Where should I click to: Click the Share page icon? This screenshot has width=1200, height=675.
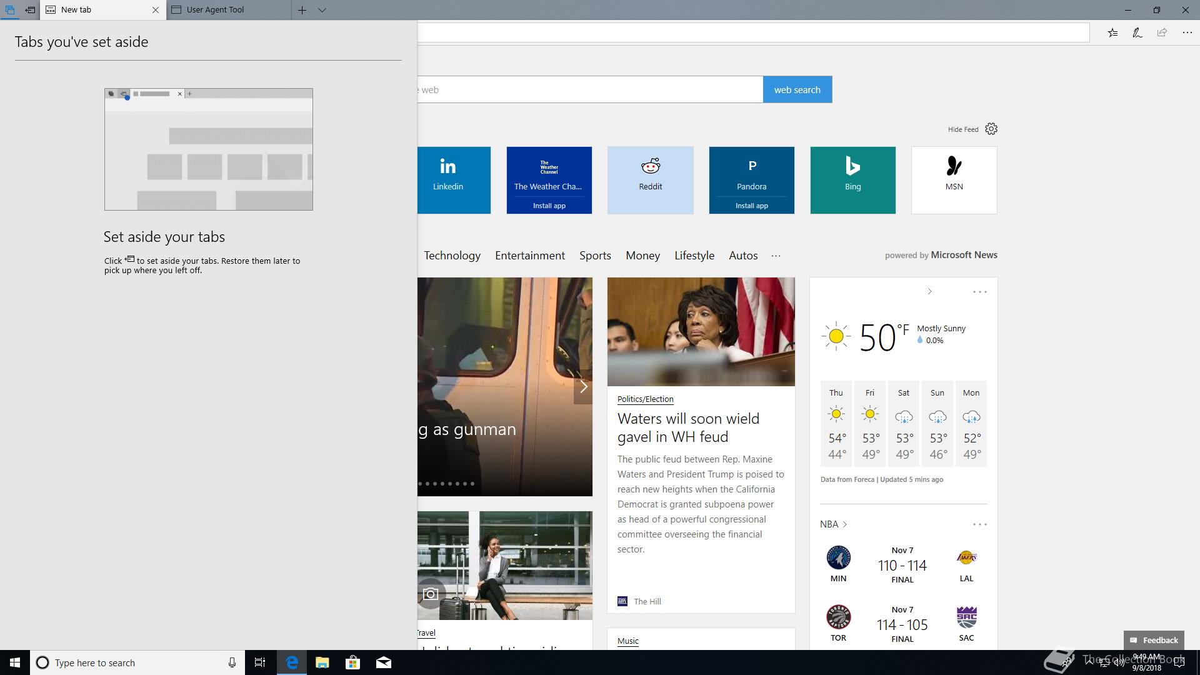[x=1162, y=32]
